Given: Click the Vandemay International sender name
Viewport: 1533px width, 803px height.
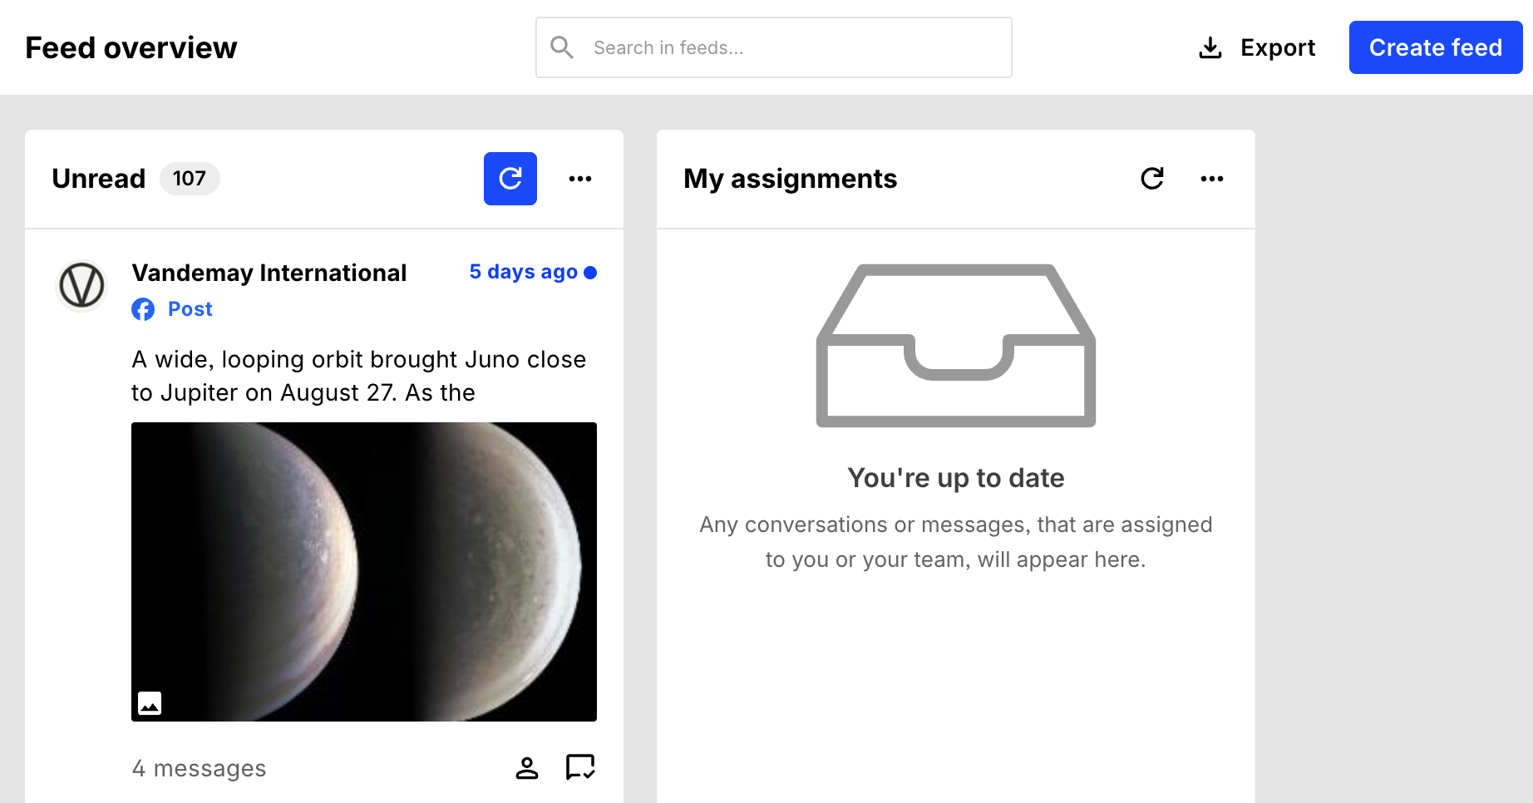Looking at the screenshot, I should point(269,273).
